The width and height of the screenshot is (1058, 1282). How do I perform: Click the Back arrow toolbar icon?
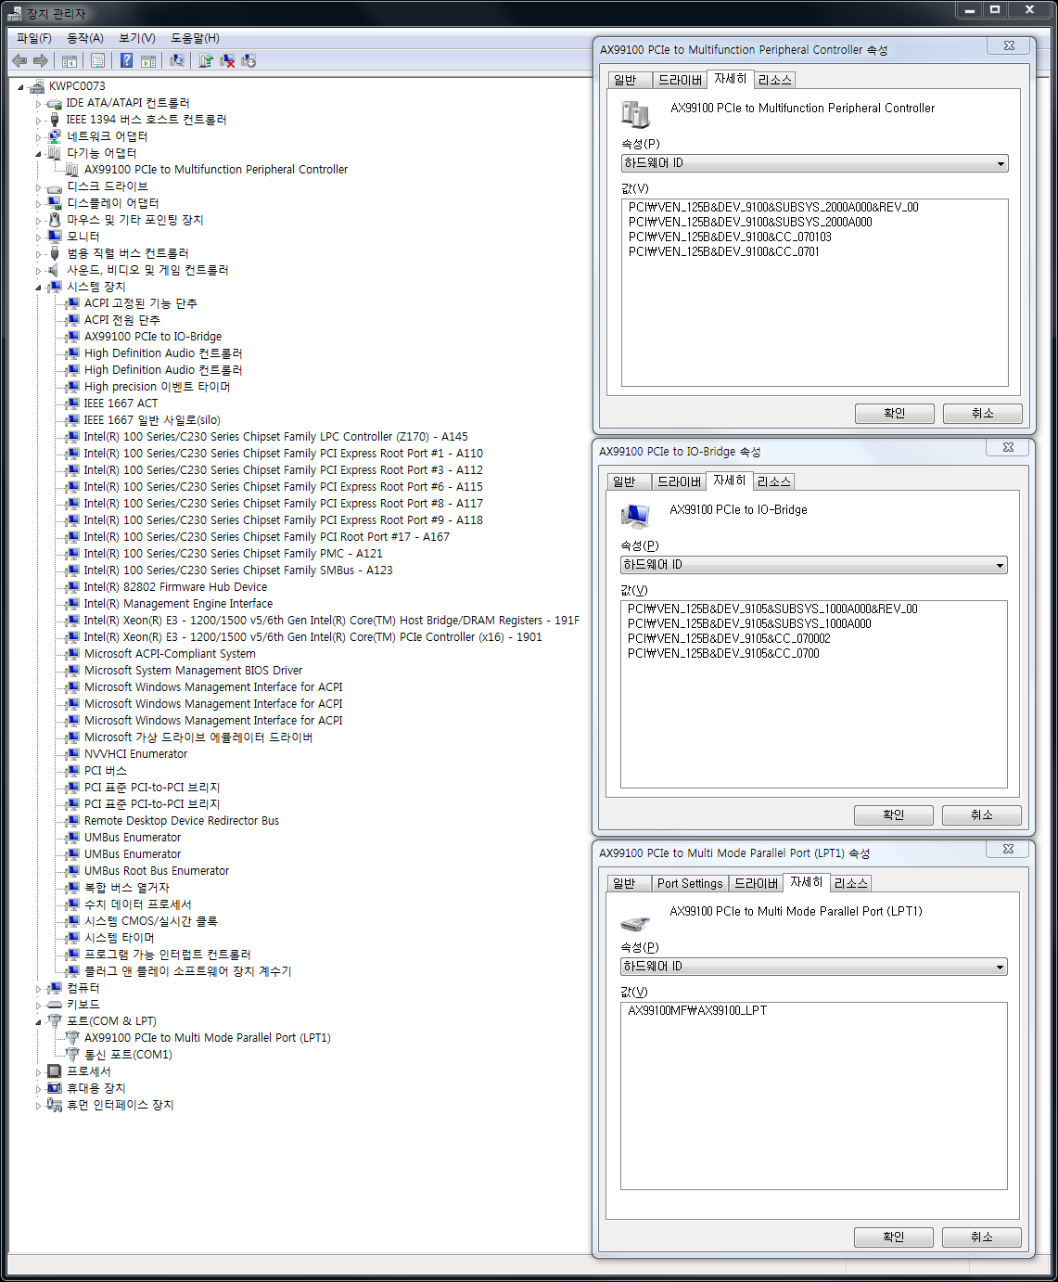[x=19, y=60]
